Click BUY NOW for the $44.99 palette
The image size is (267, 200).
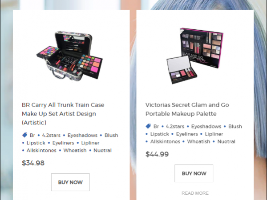[x=194, y=173]
